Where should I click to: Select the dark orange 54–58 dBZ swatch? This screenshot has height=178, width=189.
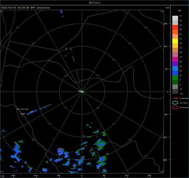click(x=175, y=32)
